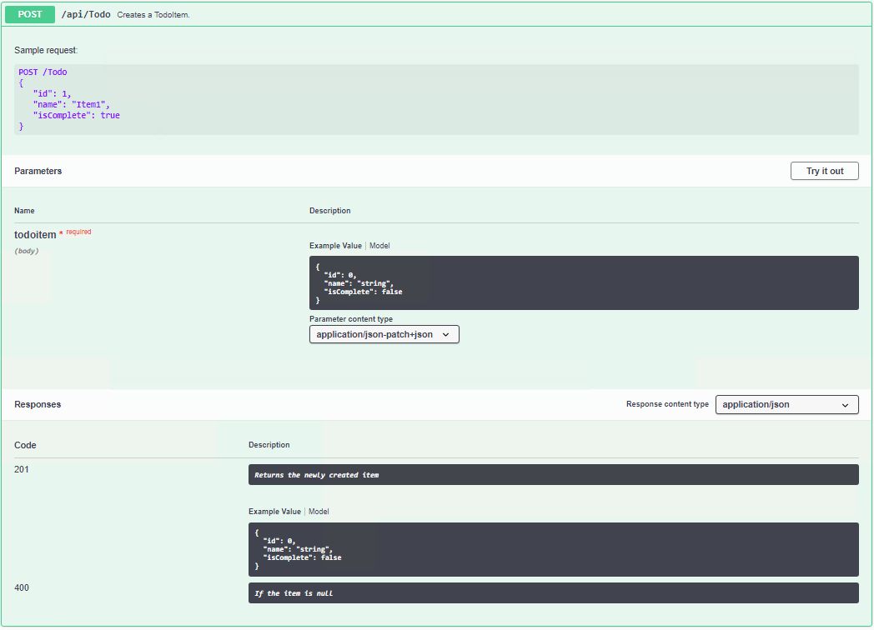Click the 201 response example JSON block
Viewport: 874px width, 630px height.
click(x=554, y=549)
